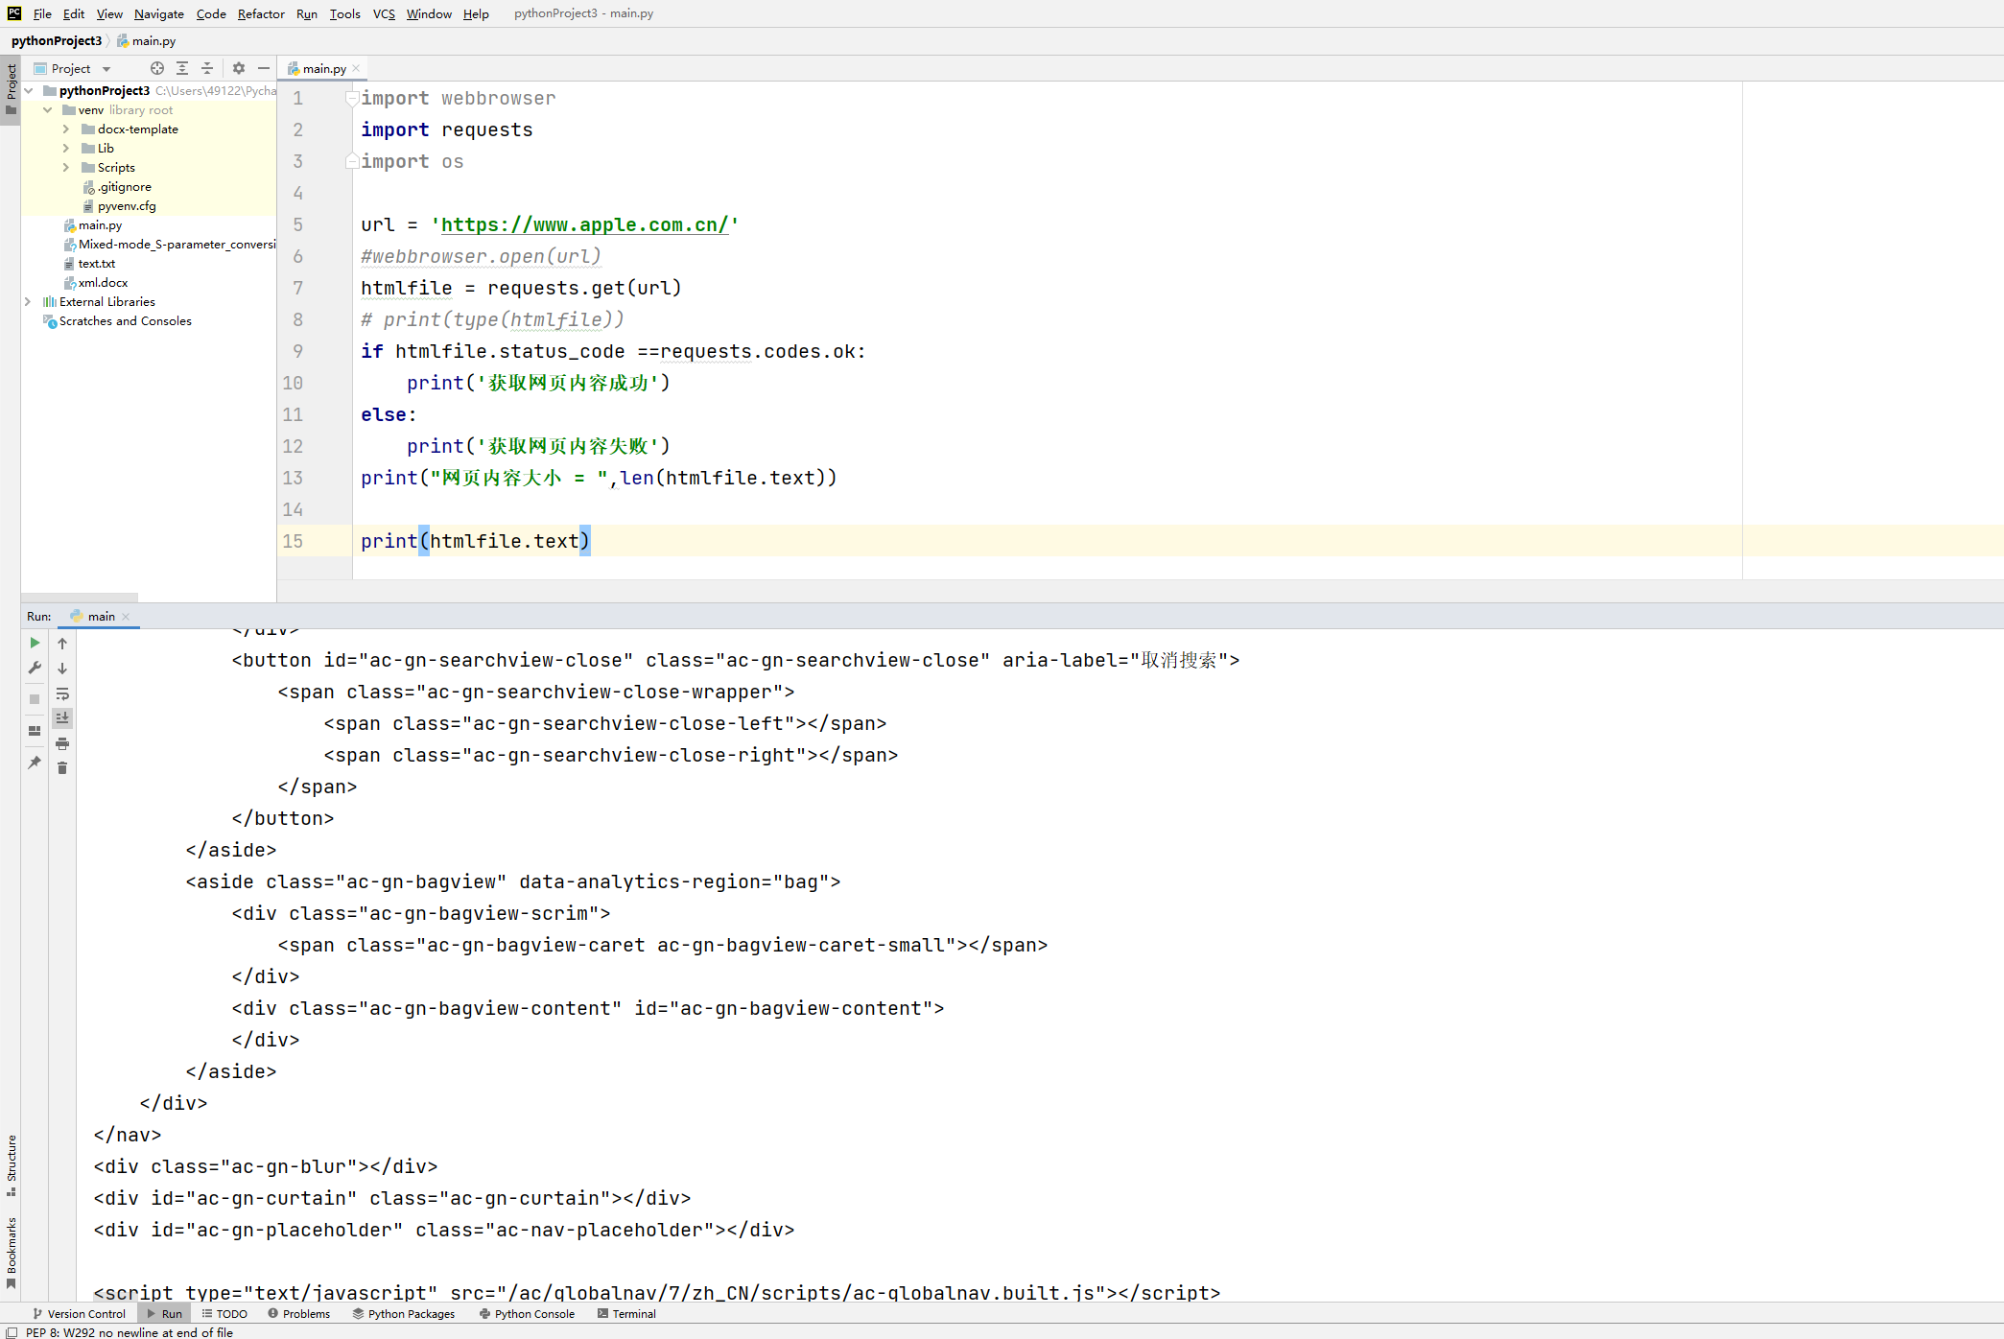The width and height of the screenshot is (2004, 1339).
Task: Click line 15 in editor gutter
Action: [x=293, y=541]
